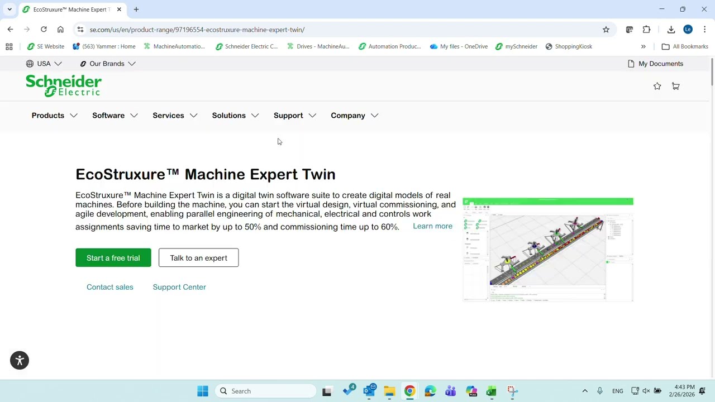Screen dimensions: 715x402
Task: Open the Machine Expert Twin product screenshot
Action: [x=548, y=250]
